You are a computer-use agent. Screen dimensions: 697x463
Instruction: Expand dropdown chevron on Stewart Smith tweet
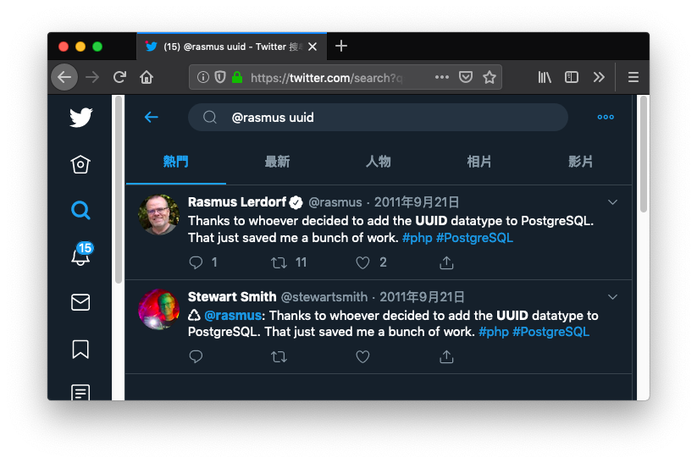tap(612, 297)
